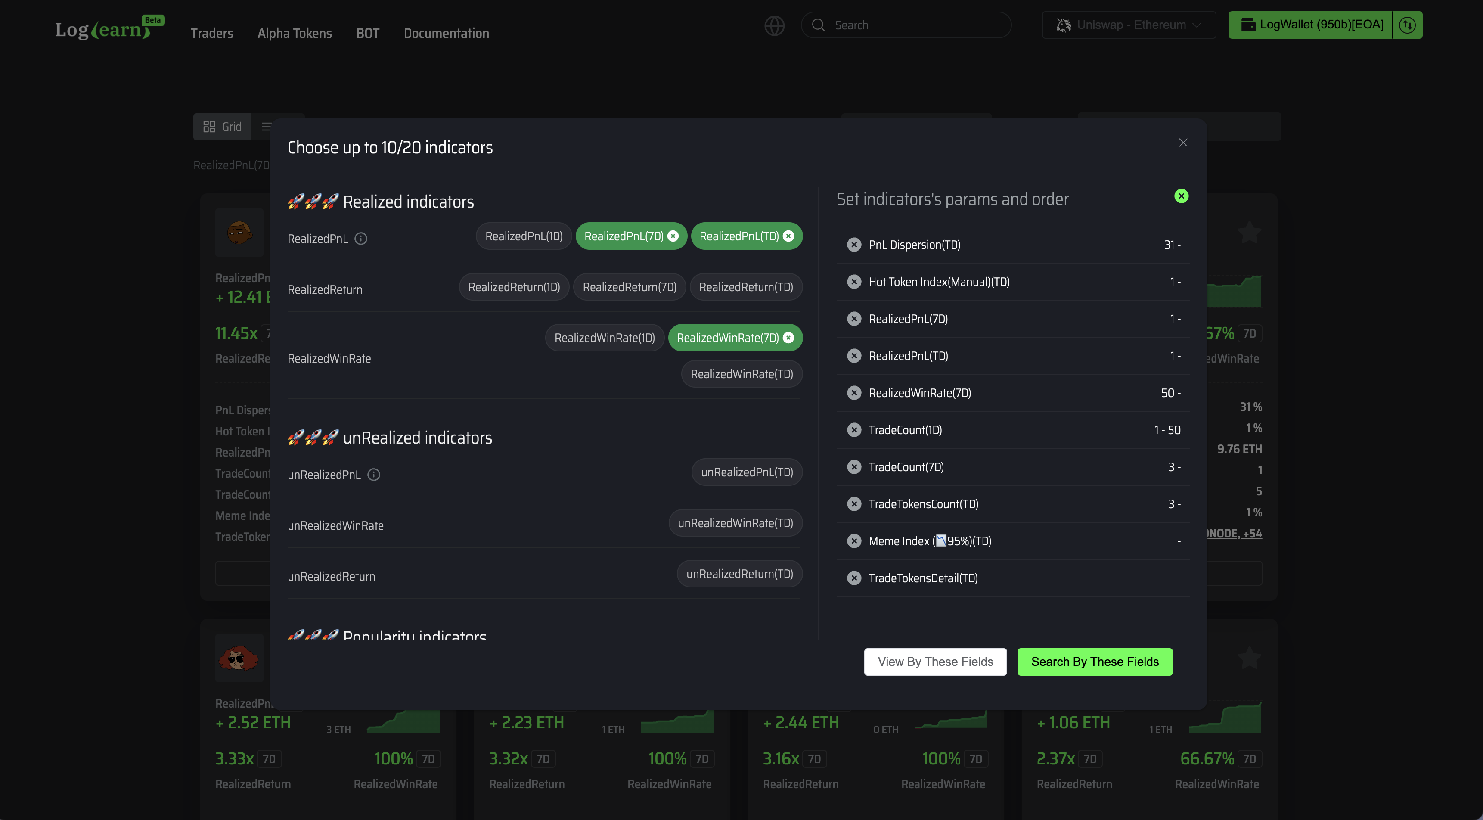Remove the TradeCount(7D) indicator
The width and height of the screenshot is (1483, 820).
(854, 467)
